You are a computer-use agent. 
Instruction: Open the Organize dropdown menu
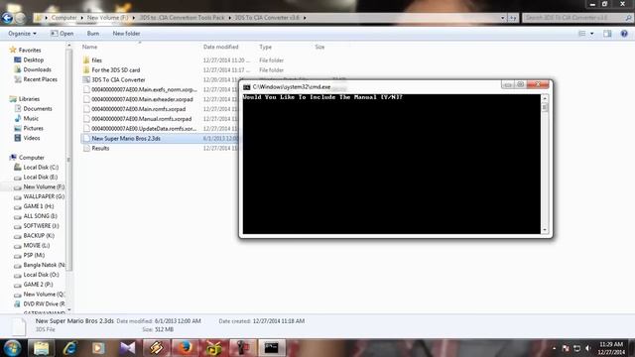click(x=22, y=34)
